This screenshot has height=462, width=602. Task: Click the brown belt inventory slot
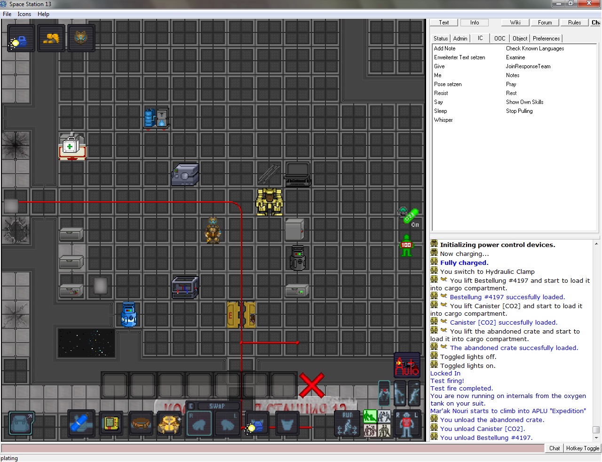point(141,423)
